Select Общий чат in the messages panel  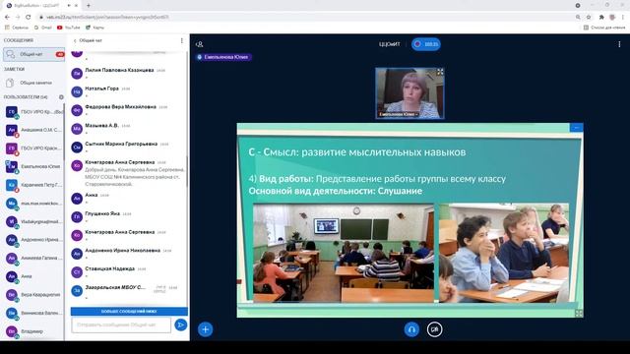33,54
